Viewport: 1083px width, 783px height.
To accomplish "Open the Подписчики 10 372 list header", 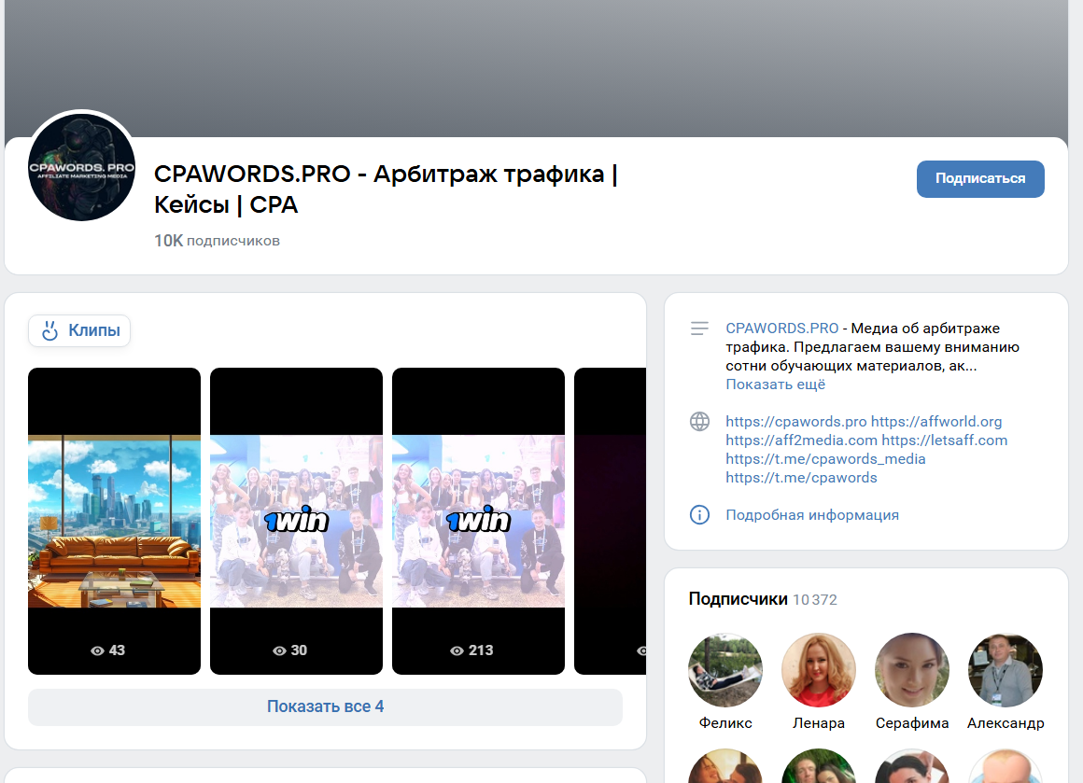I will [763, 599].
